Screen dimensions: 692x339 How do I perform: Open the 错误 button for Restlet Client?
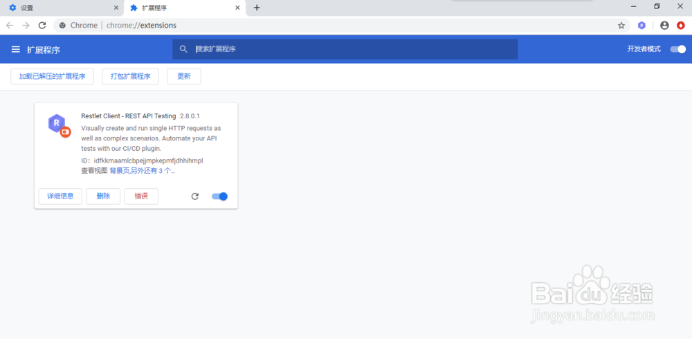pos(141,196)
